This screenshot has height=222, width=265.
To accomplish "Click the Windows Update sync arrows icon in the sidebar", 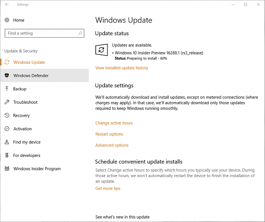I will (7, 62).
